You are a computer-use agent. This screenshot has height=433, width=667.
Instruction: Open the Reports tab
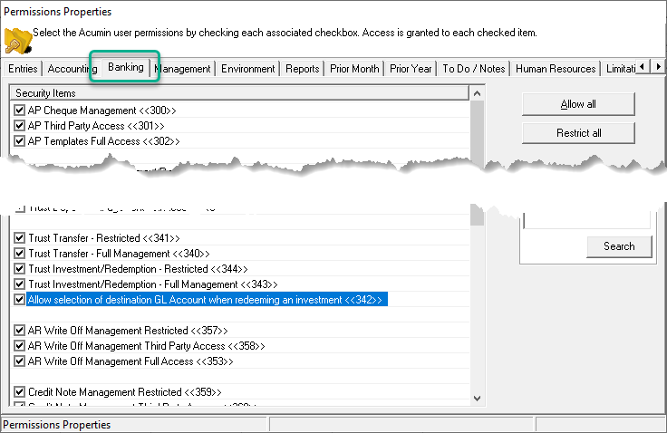tap(303, 69)
